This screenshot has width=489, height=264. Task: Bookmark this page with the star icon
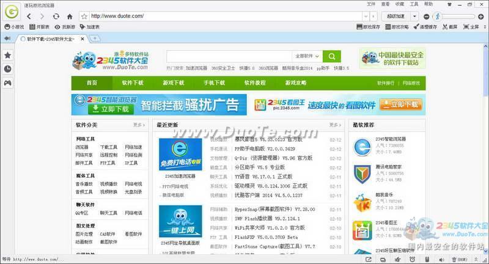(84, 16)
